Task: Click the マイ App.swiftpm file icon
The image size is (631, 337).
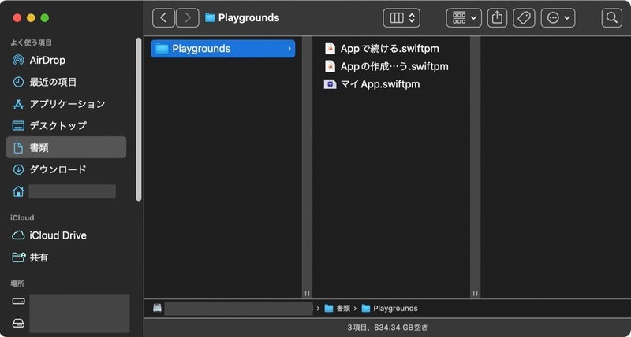Action: (x=330, y=84)
